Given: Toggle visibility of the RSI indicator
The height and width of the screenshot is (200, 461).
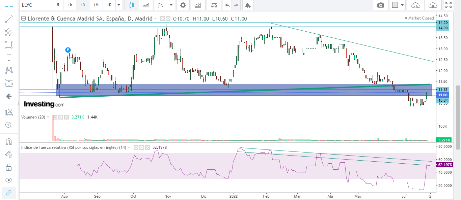Looking at the screenshot, I should point(136,147).
